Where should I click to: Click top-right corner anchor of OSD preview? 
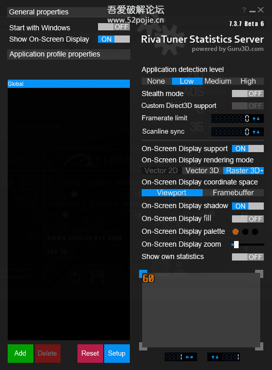[259, 274]
